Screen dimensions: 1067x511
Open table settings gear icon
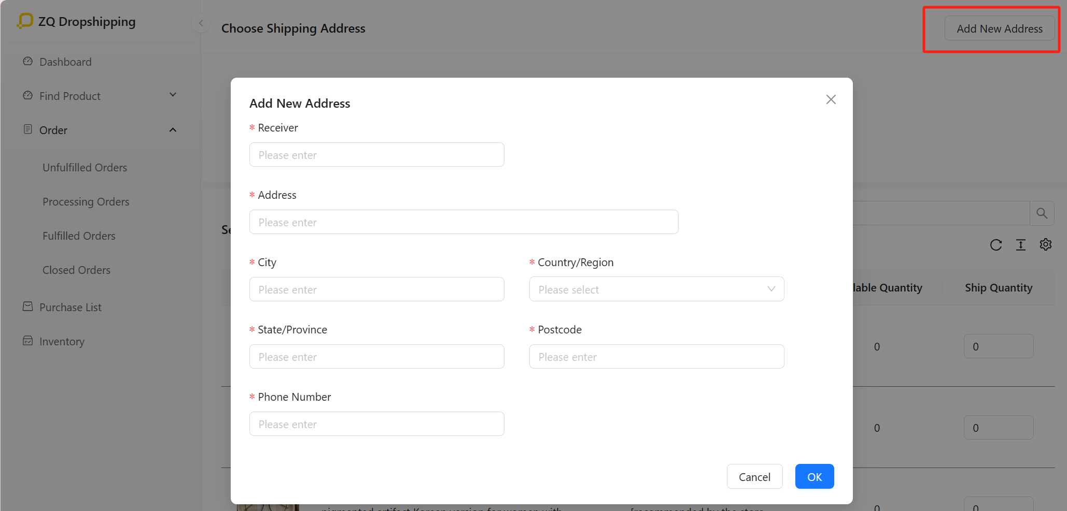pyautogui.click(x=1046, y=244)
